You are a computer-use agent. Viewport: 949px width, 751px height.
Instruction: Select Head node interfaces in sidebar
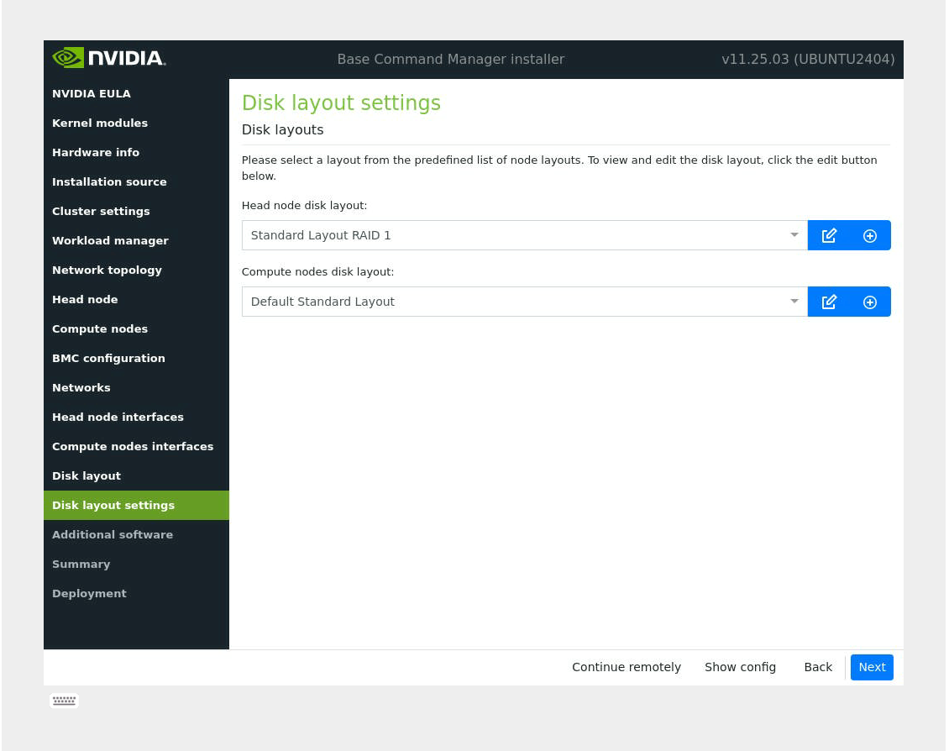(x=118, y=417)
